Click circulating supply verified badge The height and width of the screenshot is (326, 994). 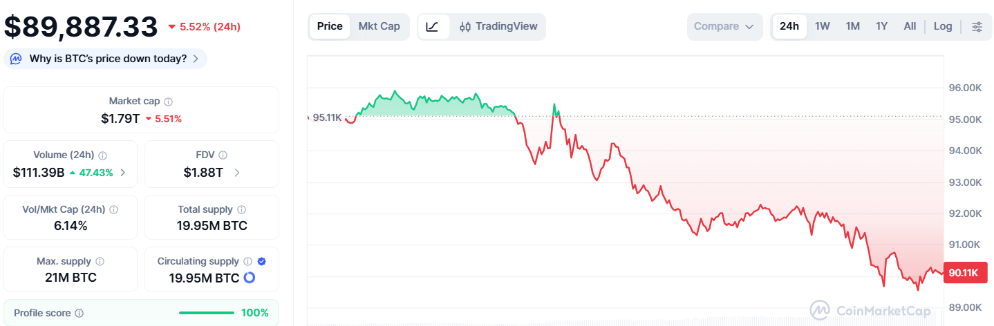[x=261, y=262]
